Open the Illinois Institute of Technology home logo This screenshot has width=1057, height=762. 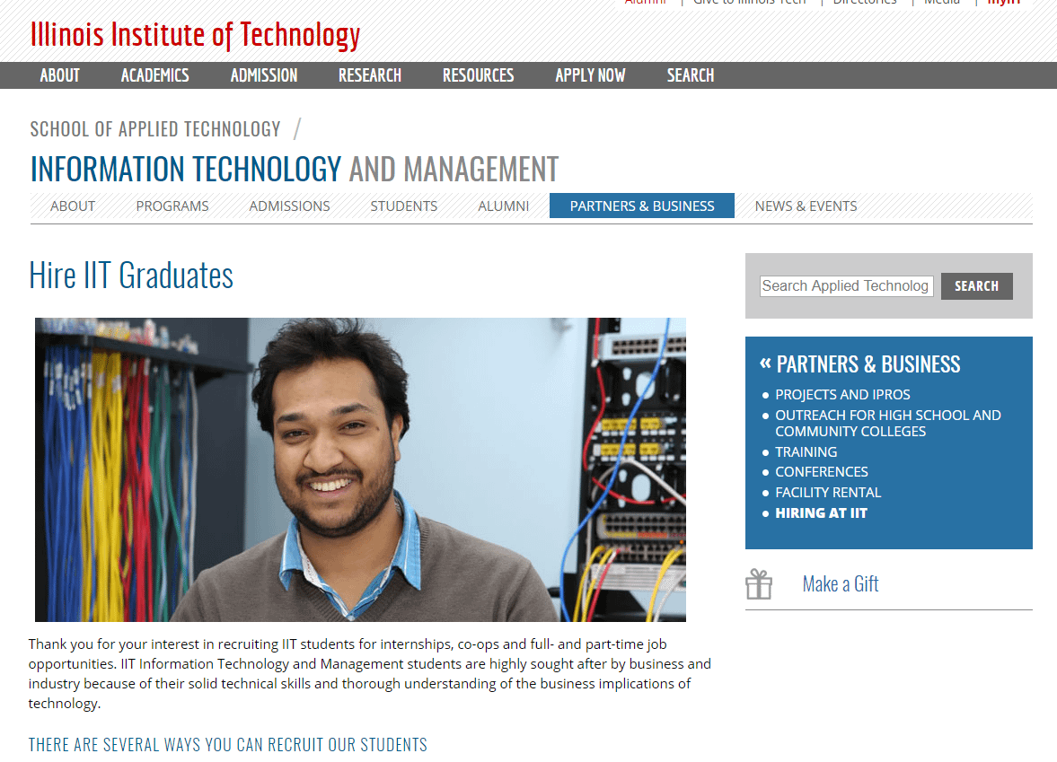[x=196, y=35]
